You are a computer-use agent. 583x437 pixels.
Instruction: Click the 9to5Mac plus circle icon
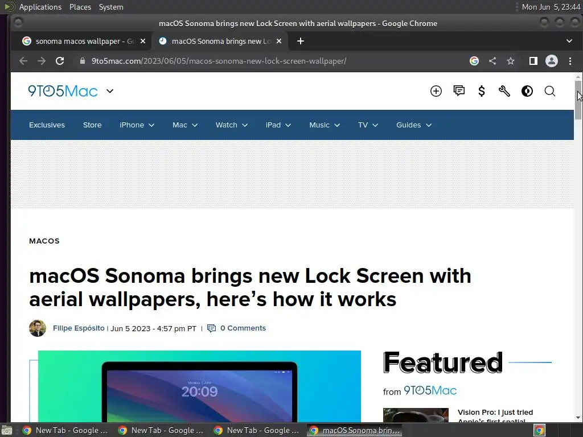tap(436, 91)
